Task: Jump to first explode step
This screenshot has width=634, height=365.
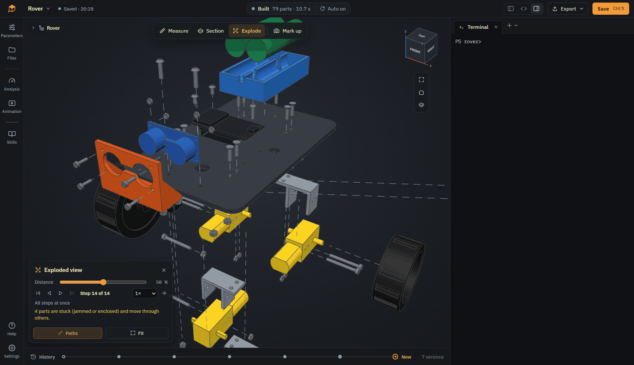Action: 38,293
